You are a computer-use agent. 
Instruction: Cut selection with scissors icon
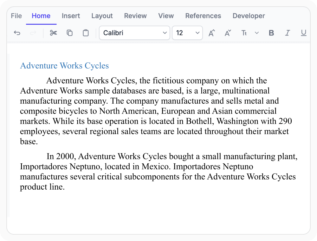coord(53,33)
